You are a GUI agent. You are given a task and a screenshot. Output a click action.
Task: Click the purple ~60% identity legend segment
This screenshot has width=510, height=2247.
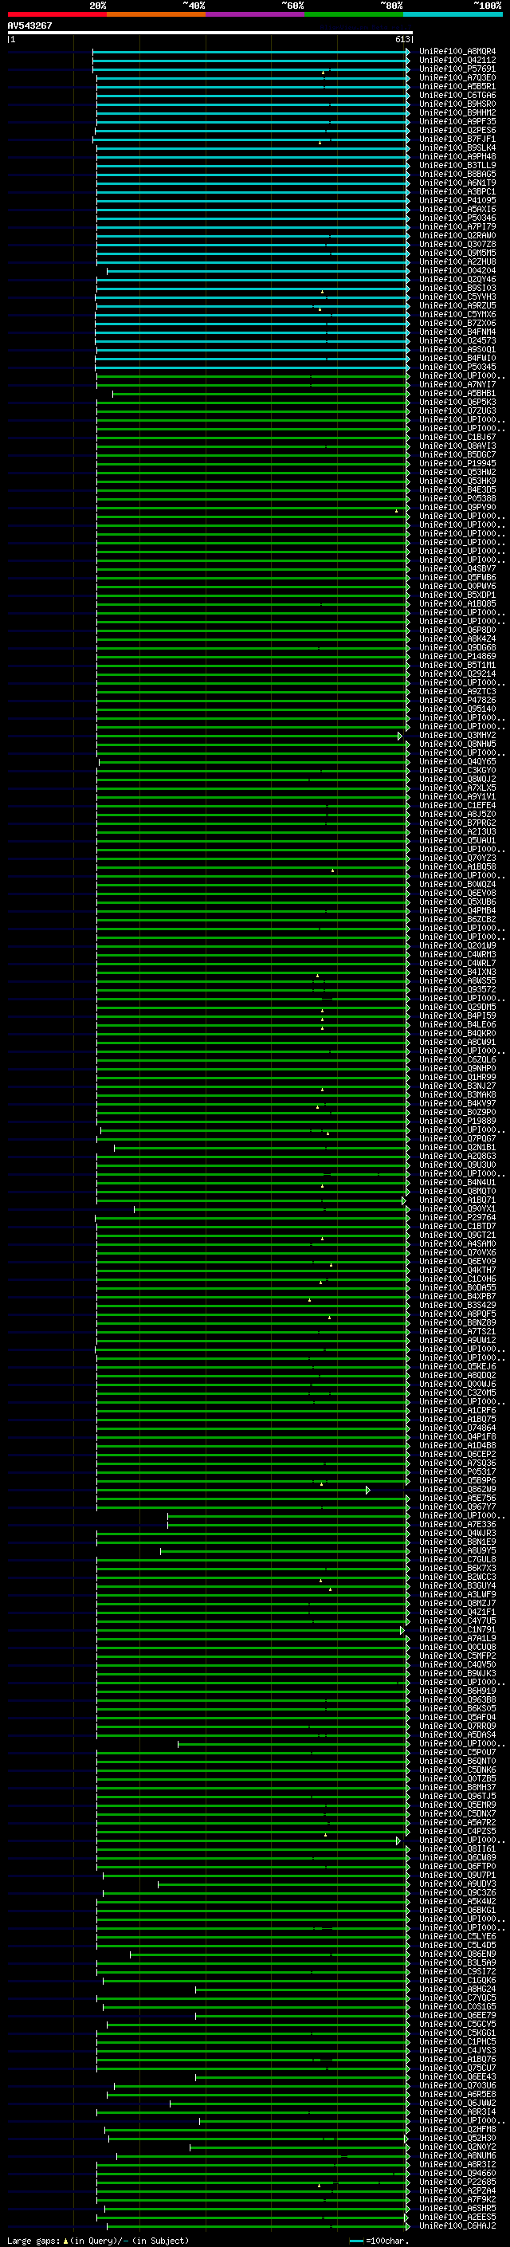point(256,14)
